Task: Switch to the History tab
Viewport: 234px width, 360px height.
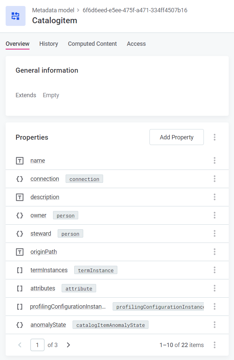Action: coord(48,44)
